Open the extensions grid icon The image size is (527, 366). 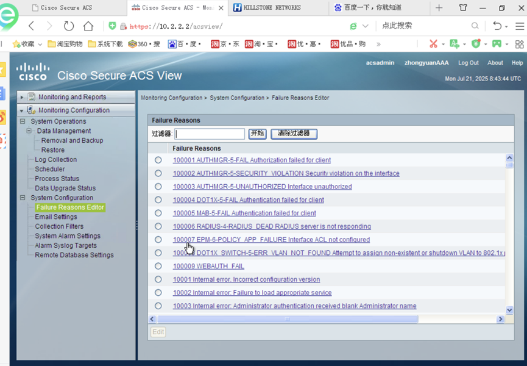tap(520, 44)
